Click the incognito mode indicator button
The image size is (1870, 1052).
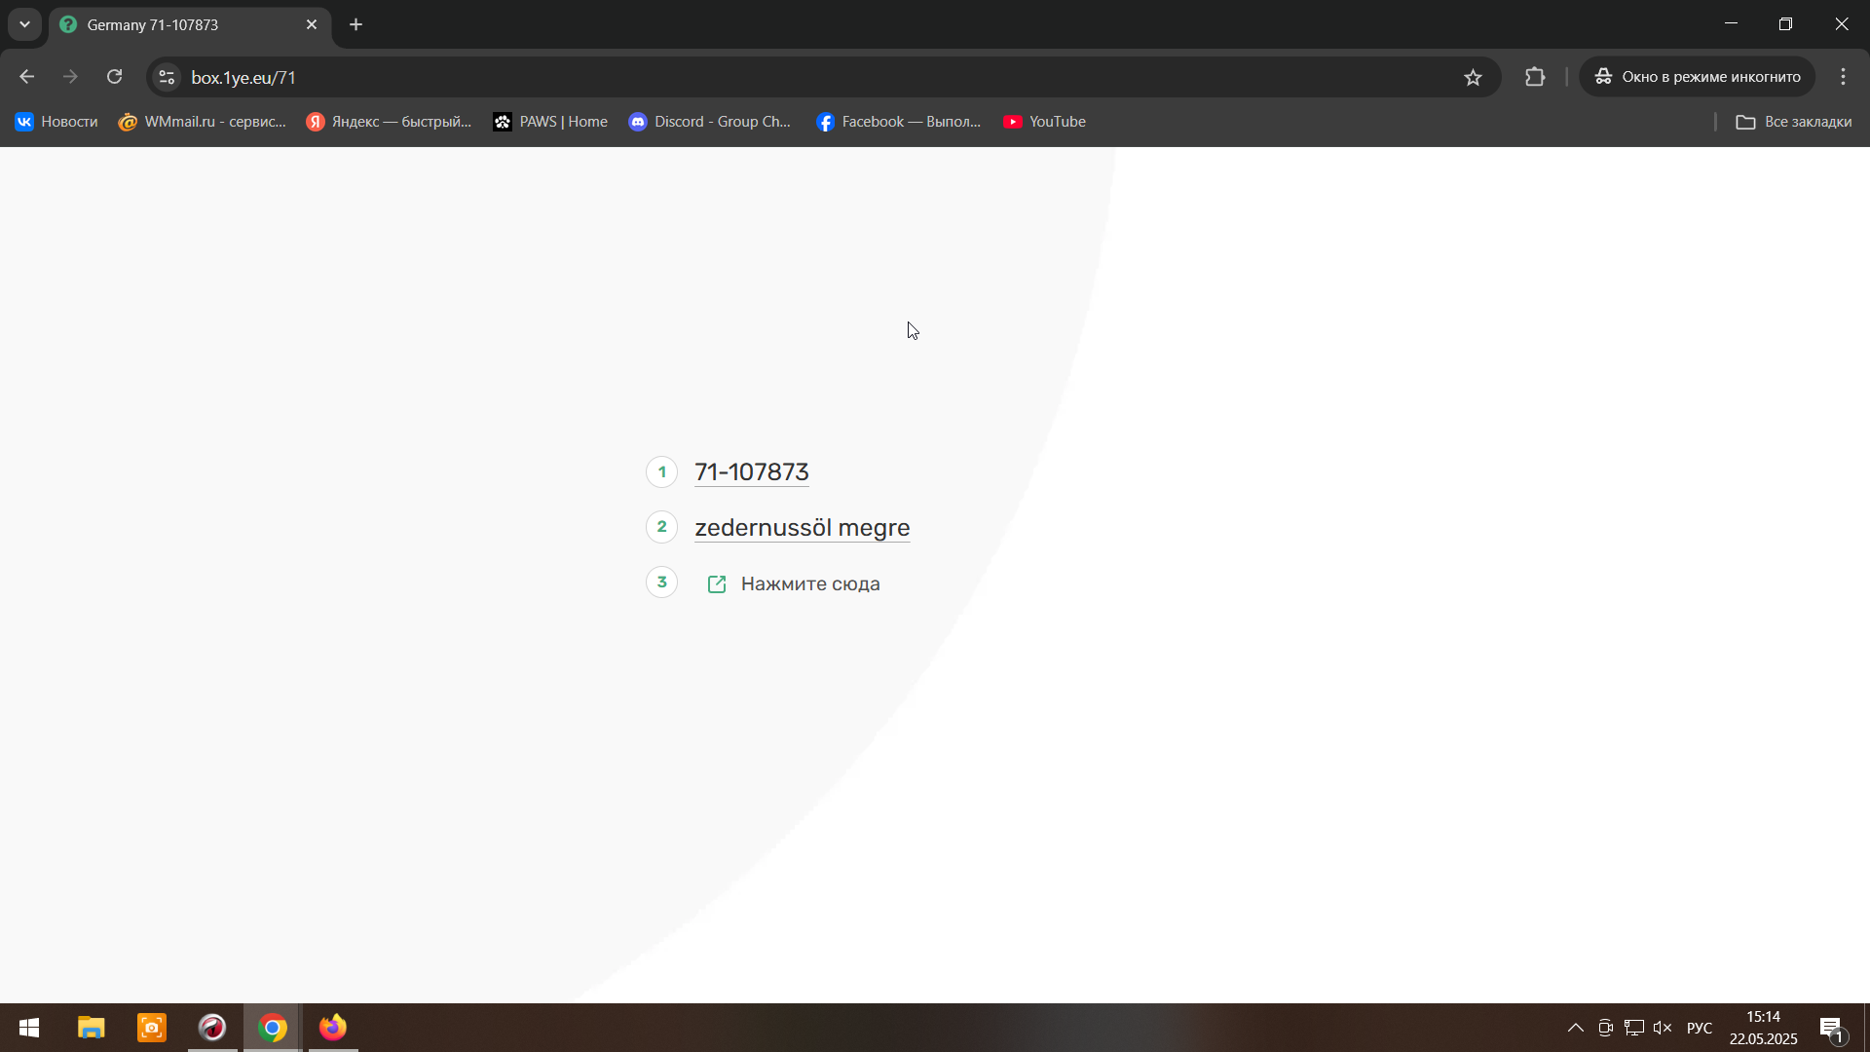pos(1697,77)
